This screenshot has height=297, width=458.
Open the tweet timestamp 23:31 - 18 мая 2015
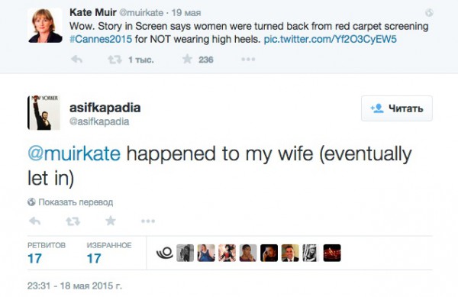tap(75, 286)
